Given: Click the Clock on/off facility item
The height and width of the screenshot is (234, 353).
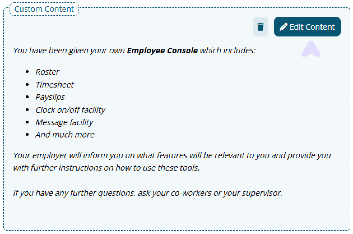Looking at the screenshot, I should click(x=70, y=110).
